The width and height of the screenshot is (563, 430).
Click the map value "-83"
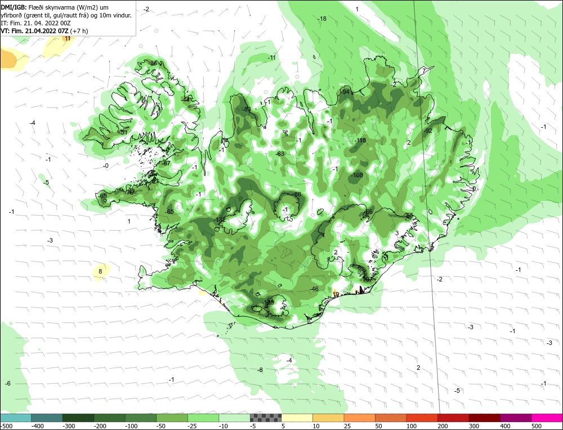pos(246,109)
